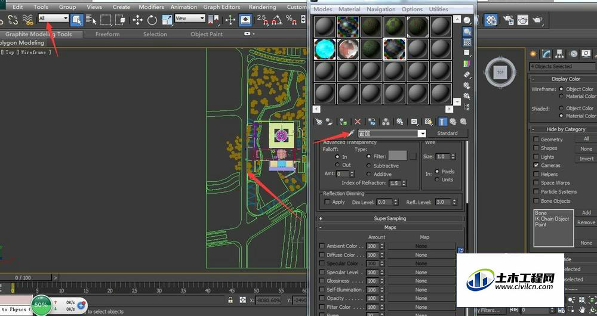Open the All selection filter dropdown

coord(53,18)
